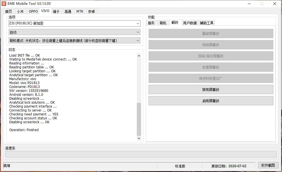The height and width of the screenshot is (172, 282).
Task: Click the 禁用屏幕锁 button
Action: 211,90
